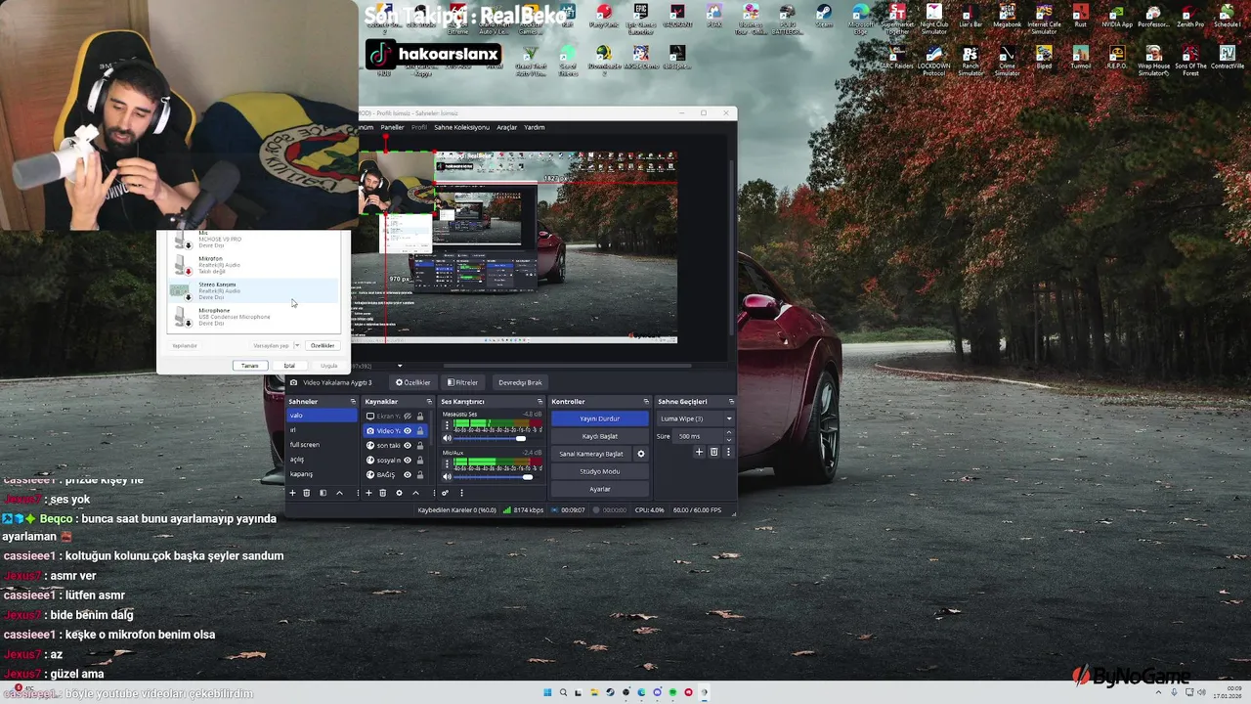Open source properties gear in Kaynaklar toolbar
This screenshot has width=1251, height=704.
click(x=399, y=493)
